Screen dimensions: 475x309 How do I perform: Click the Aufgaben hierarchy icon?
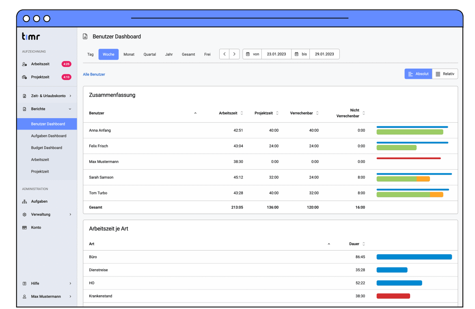click(24, 201)
